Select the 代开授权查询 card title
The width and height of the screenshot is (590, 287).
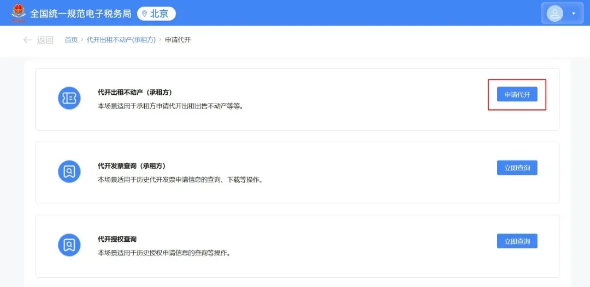tap(117, 239)
